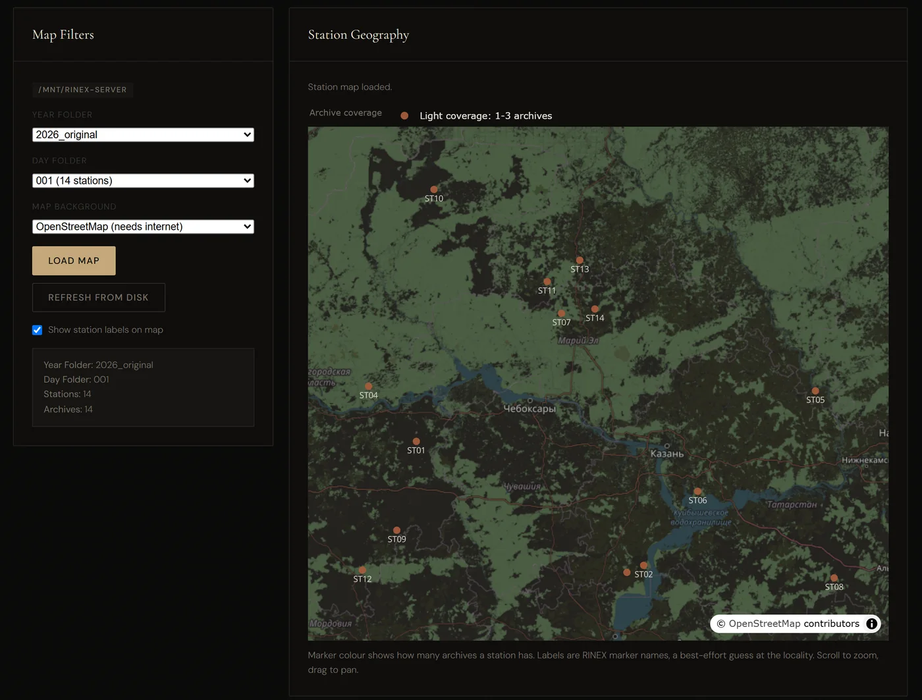Image resolution: width=922 pixels, height=700 pixels.
Task: Click the ST14 station marker dot
Action: pyautogui.click(x=595, y=309)
